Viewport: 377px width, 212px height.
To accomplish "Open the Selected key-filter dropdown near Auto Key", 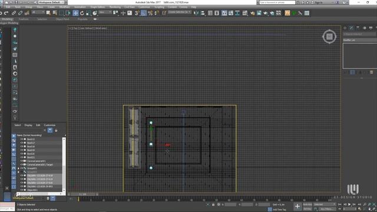I will point(325,204).
